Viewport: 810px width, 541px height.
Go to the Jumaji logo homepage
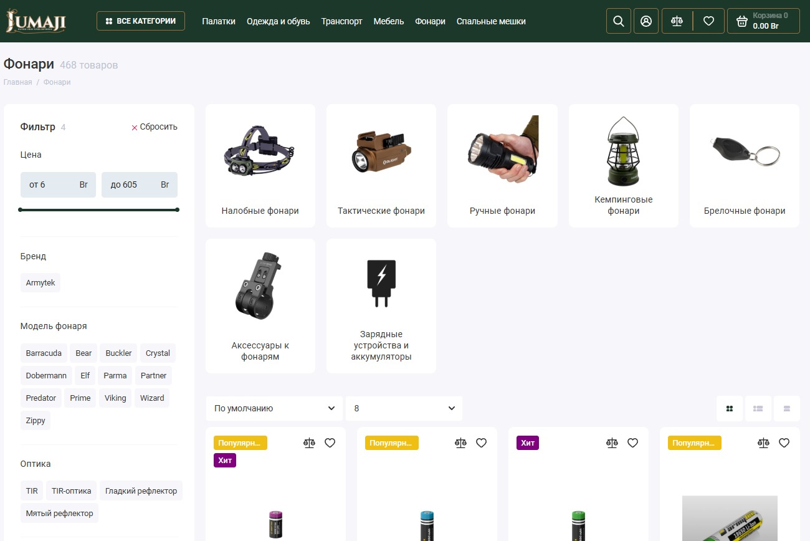click(36, 21)
